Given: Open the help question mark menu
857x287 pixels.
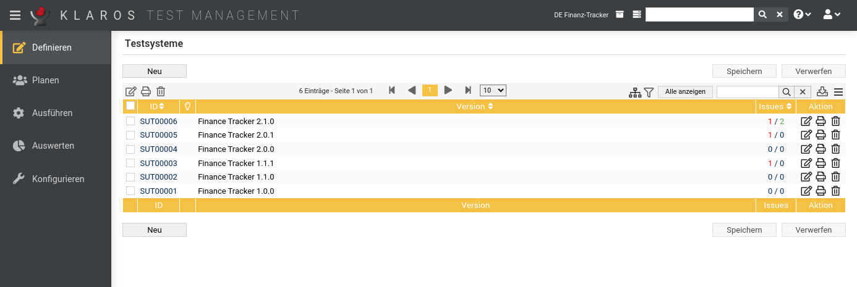Looking at the screenshot, I should coord(803,15).
